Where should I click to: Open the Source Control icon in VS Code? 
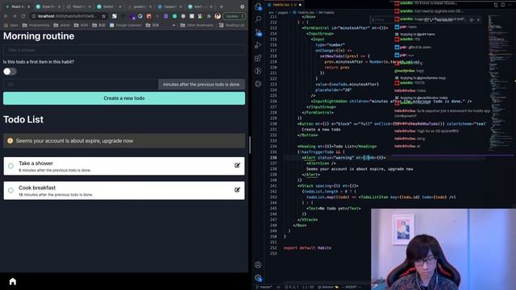tap(258, 32)
